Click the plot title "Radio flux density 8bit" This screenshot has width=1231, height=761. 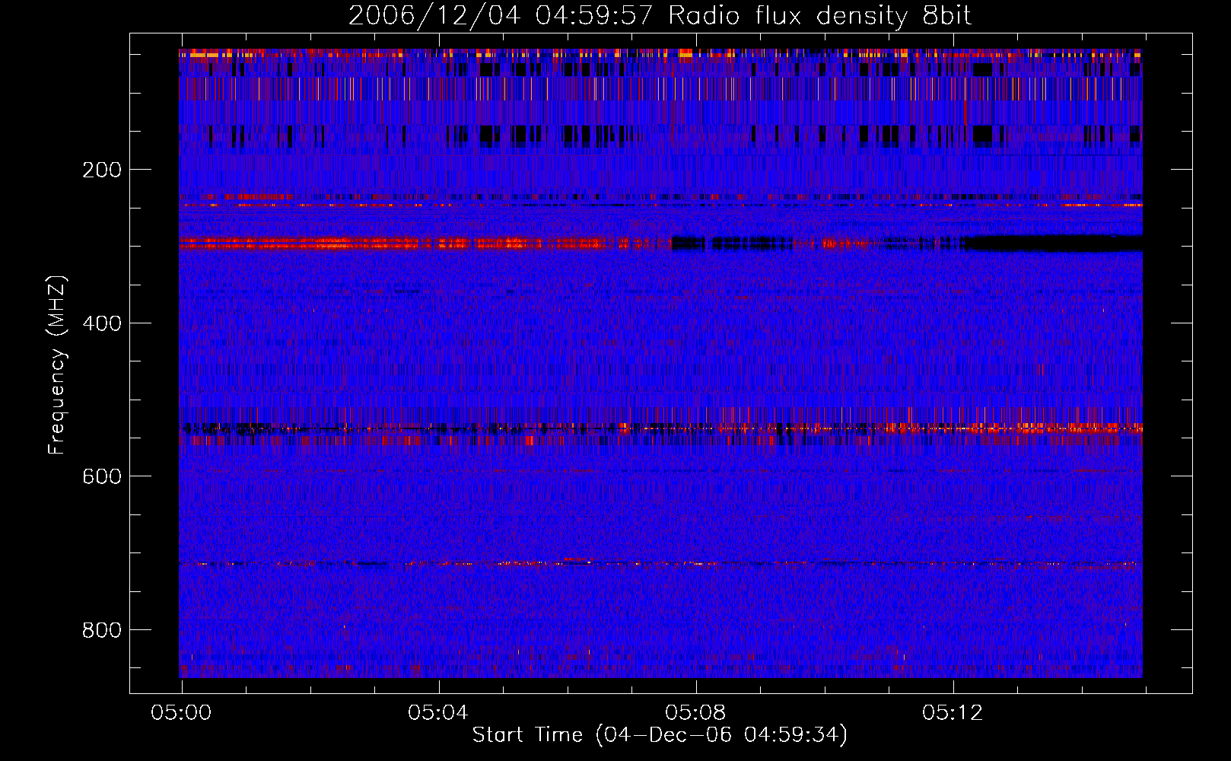(819, 16)
